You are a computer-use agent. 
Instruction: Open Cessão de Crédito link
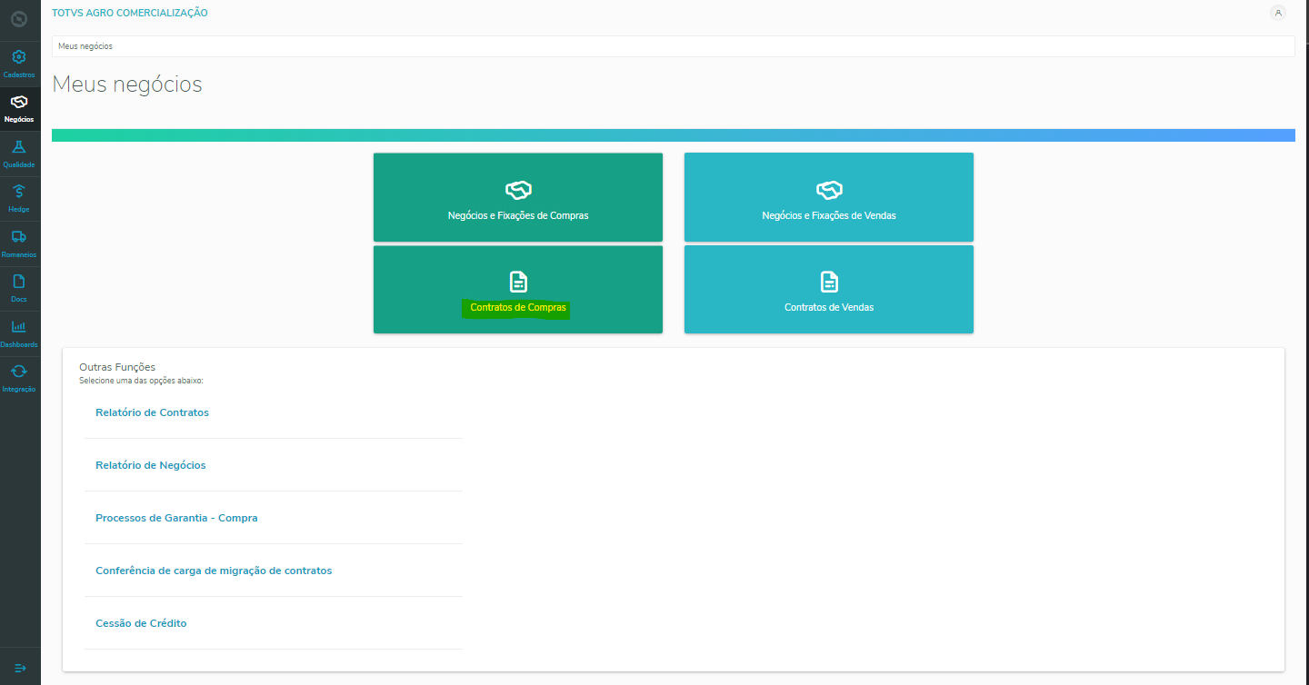tap(141, 623)
